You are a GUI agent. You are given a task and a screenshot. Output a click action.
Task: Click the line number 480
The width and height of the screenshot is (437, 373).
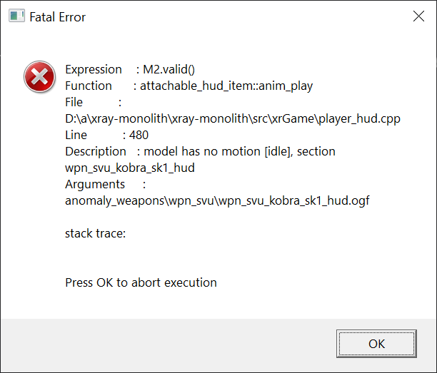click(139, 135)
